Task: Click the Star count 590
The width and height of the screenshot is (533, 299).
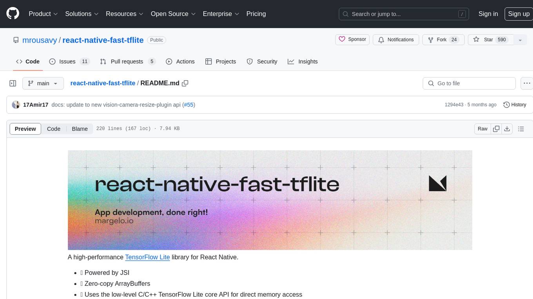Action: point(501,40)
